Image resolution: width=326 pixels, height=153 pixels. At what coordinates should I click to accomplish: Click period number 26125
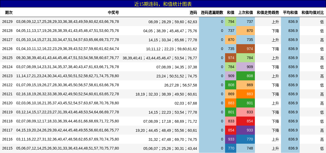coord(7,58)
